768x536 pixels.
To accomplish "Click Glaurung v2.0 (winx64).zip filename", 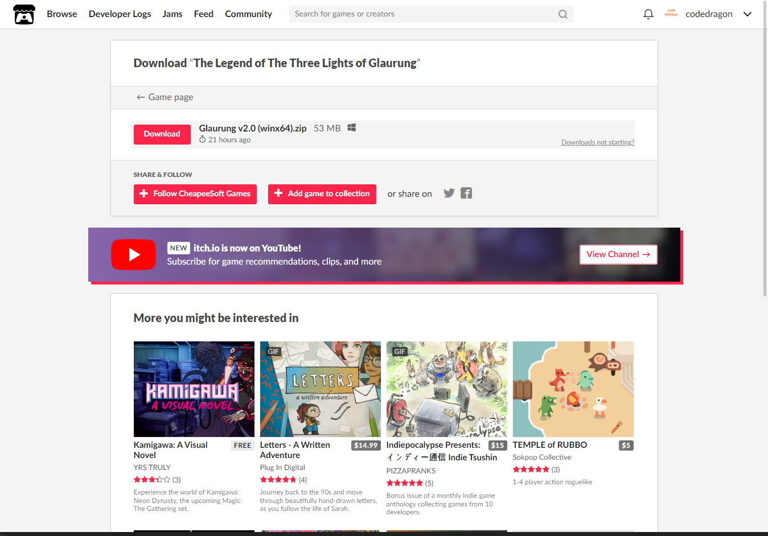I will 253,128.
